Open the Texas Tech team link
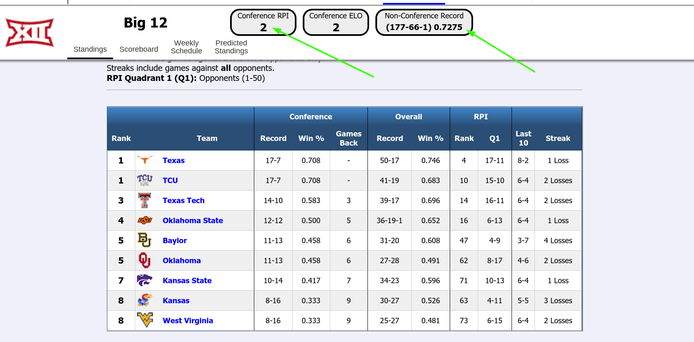 pyautogui.click(x=184, y=201)
